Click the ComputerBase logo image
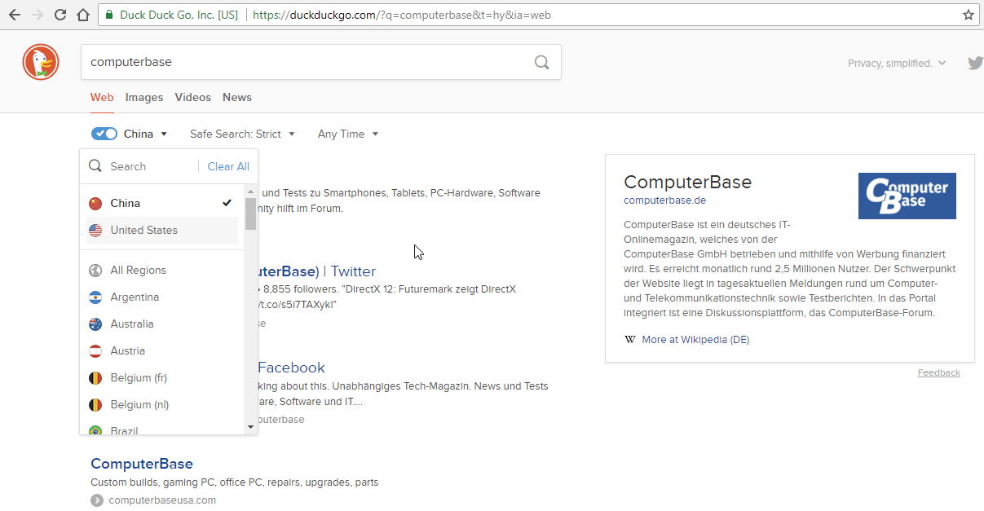Image resolution: width=984 pixels, height=511 pixels. 907,196
